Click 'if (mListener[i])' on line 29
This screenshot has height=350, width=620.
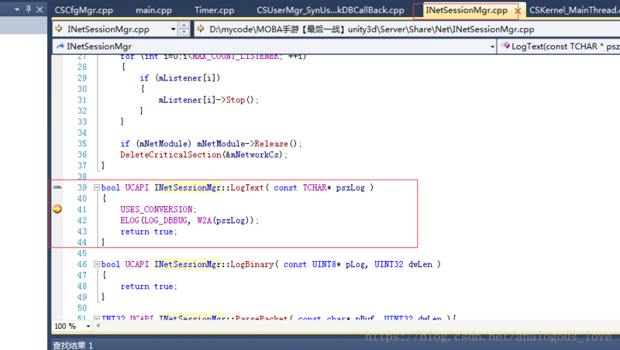pyautogui.click(x=180, y=78)
